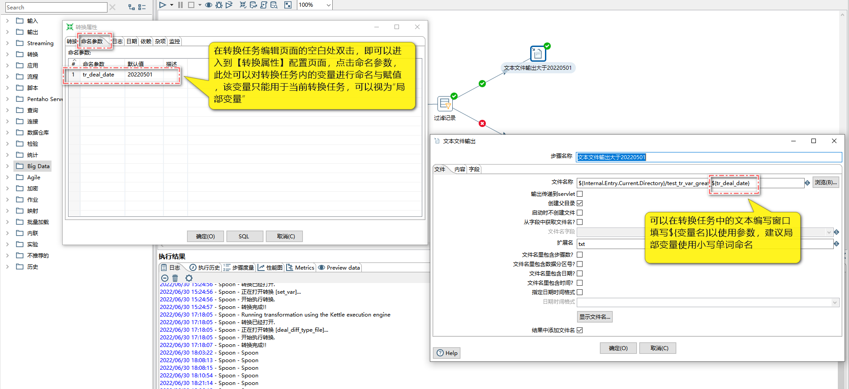Expand the 数据仓库 folder

[x=7, y=133]
